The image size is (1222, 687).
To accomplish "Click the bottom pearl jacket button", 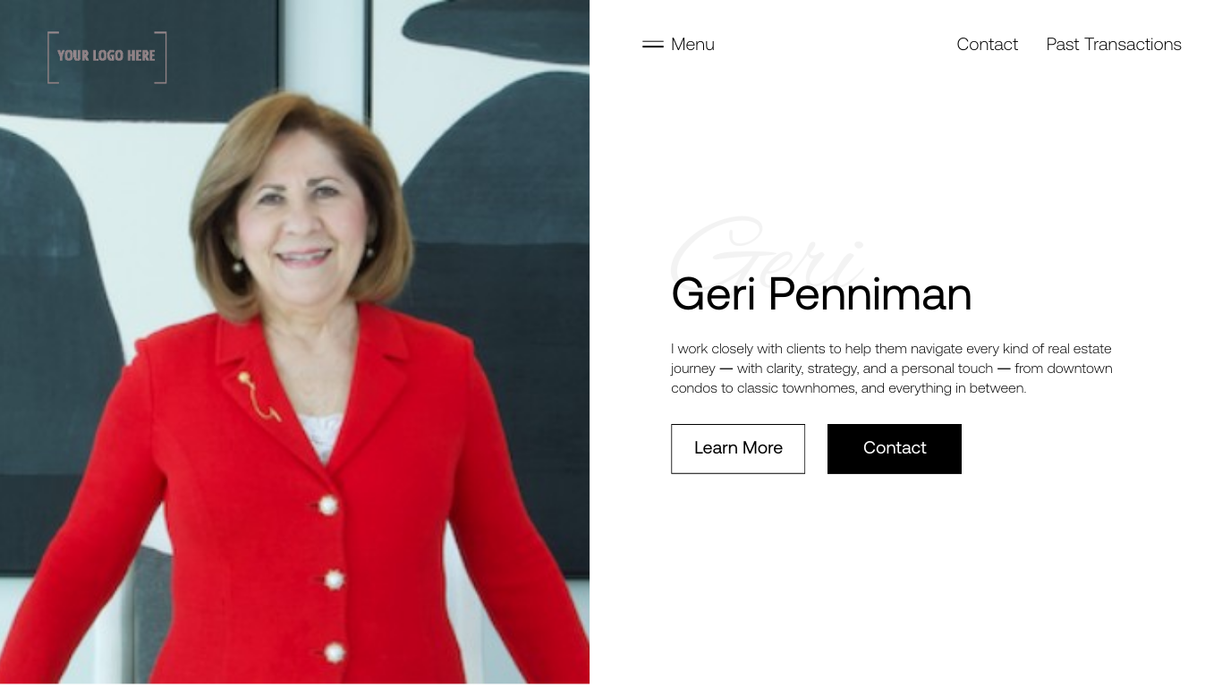I will click(x=335, y=653).
